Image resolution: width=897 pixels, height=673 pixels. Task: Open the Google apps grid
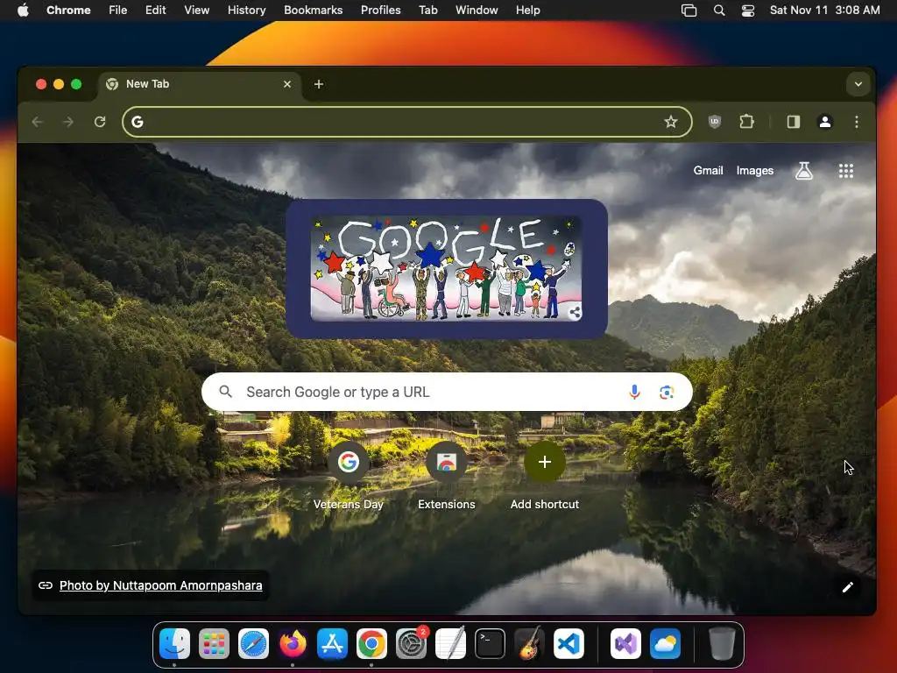(845, 171)
